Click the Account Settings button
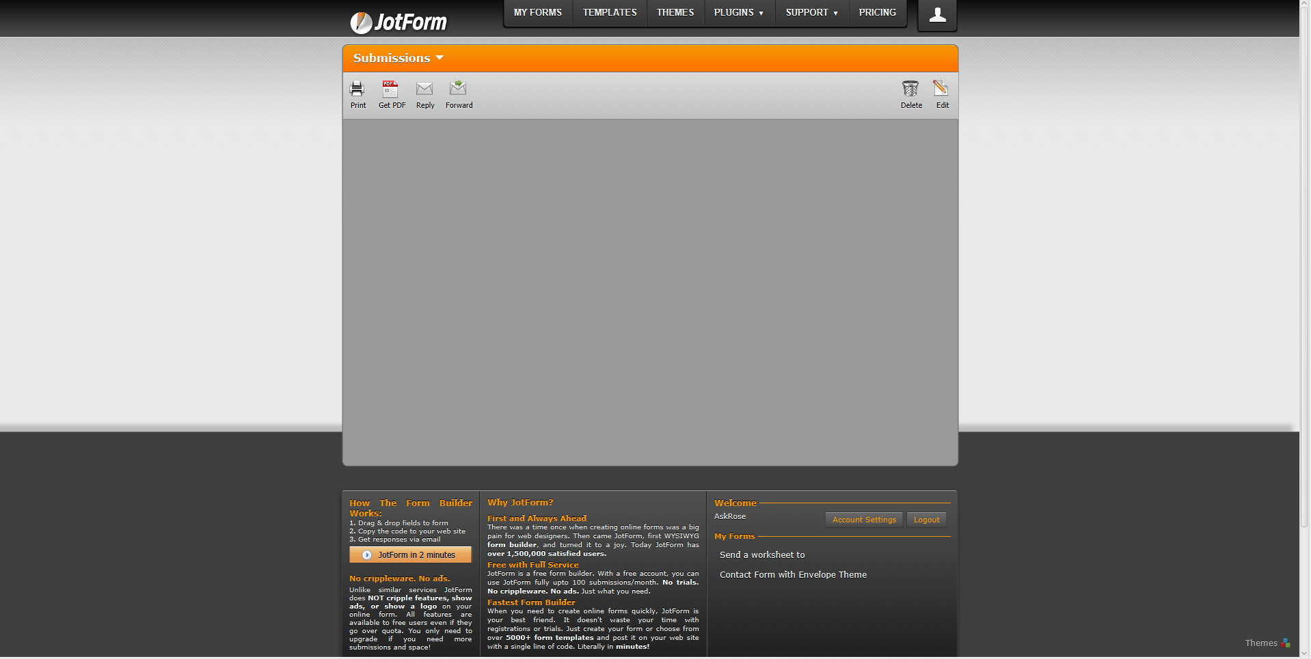Screen dimensions: 1311x659 pos(864,520)
